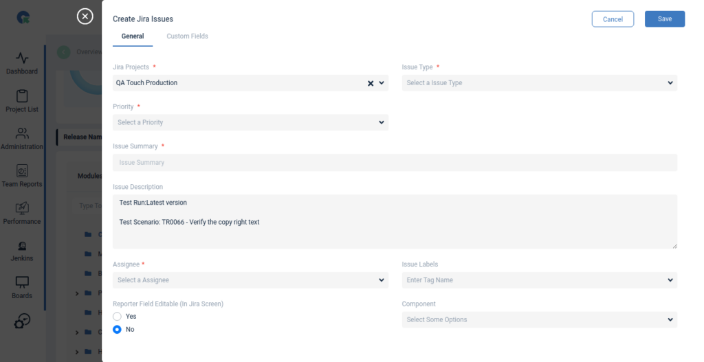Select No for Reporter Field Editable
Viewport: 704px width, 362px height.
(117, 330)
